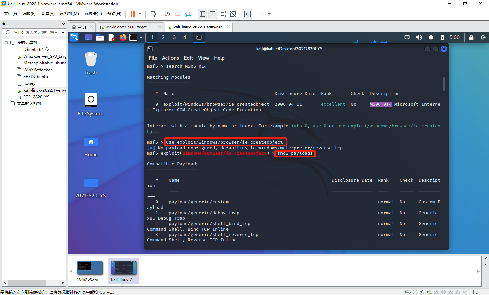
Task: Launch Firefox from the Kali panel
Action: click(123, 37)
